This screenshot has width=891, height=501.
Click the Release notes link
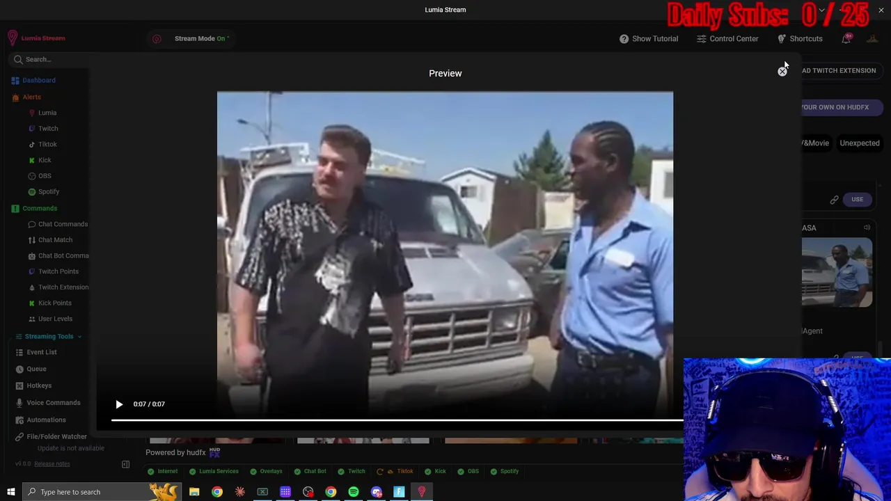tap(52, 464)
